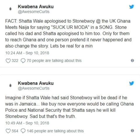Click the tweet text starting with 'Imagine if'

click(69, 107)
